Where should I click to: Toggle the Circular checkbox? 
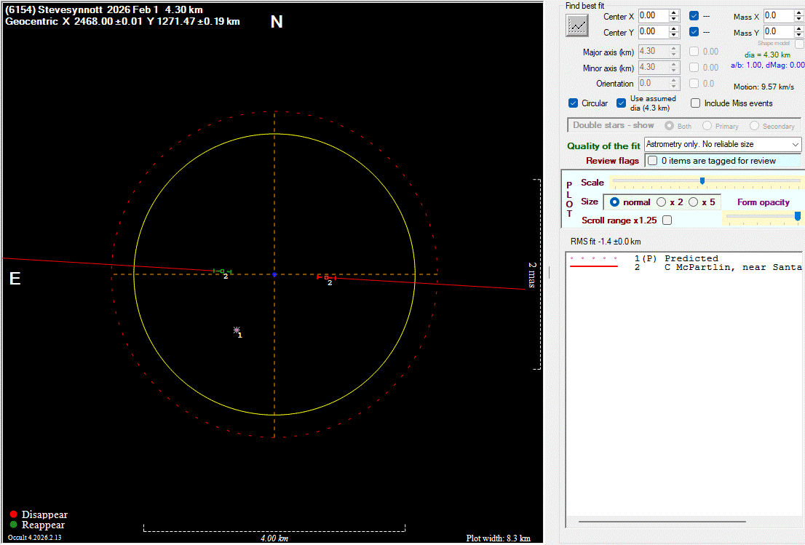[x=574, y=103]
